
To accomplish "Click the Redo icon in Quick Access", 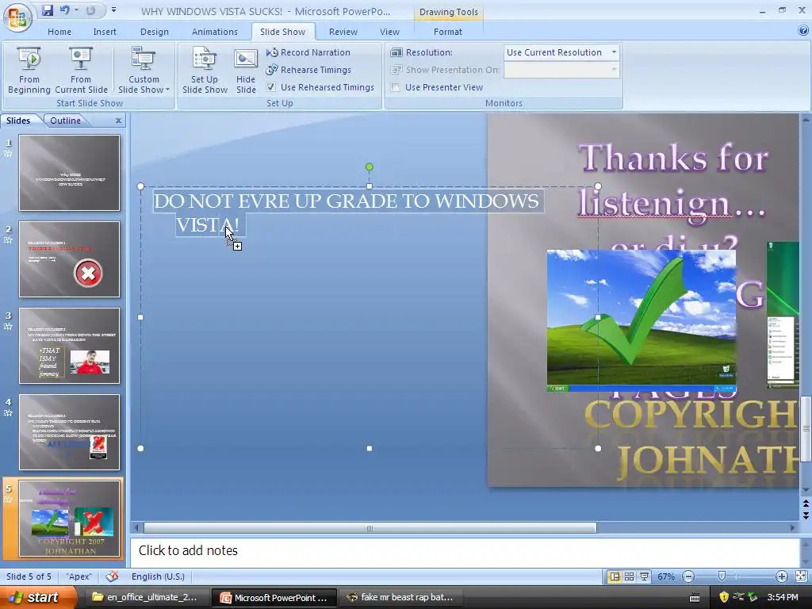I will (x=90, y=10).
